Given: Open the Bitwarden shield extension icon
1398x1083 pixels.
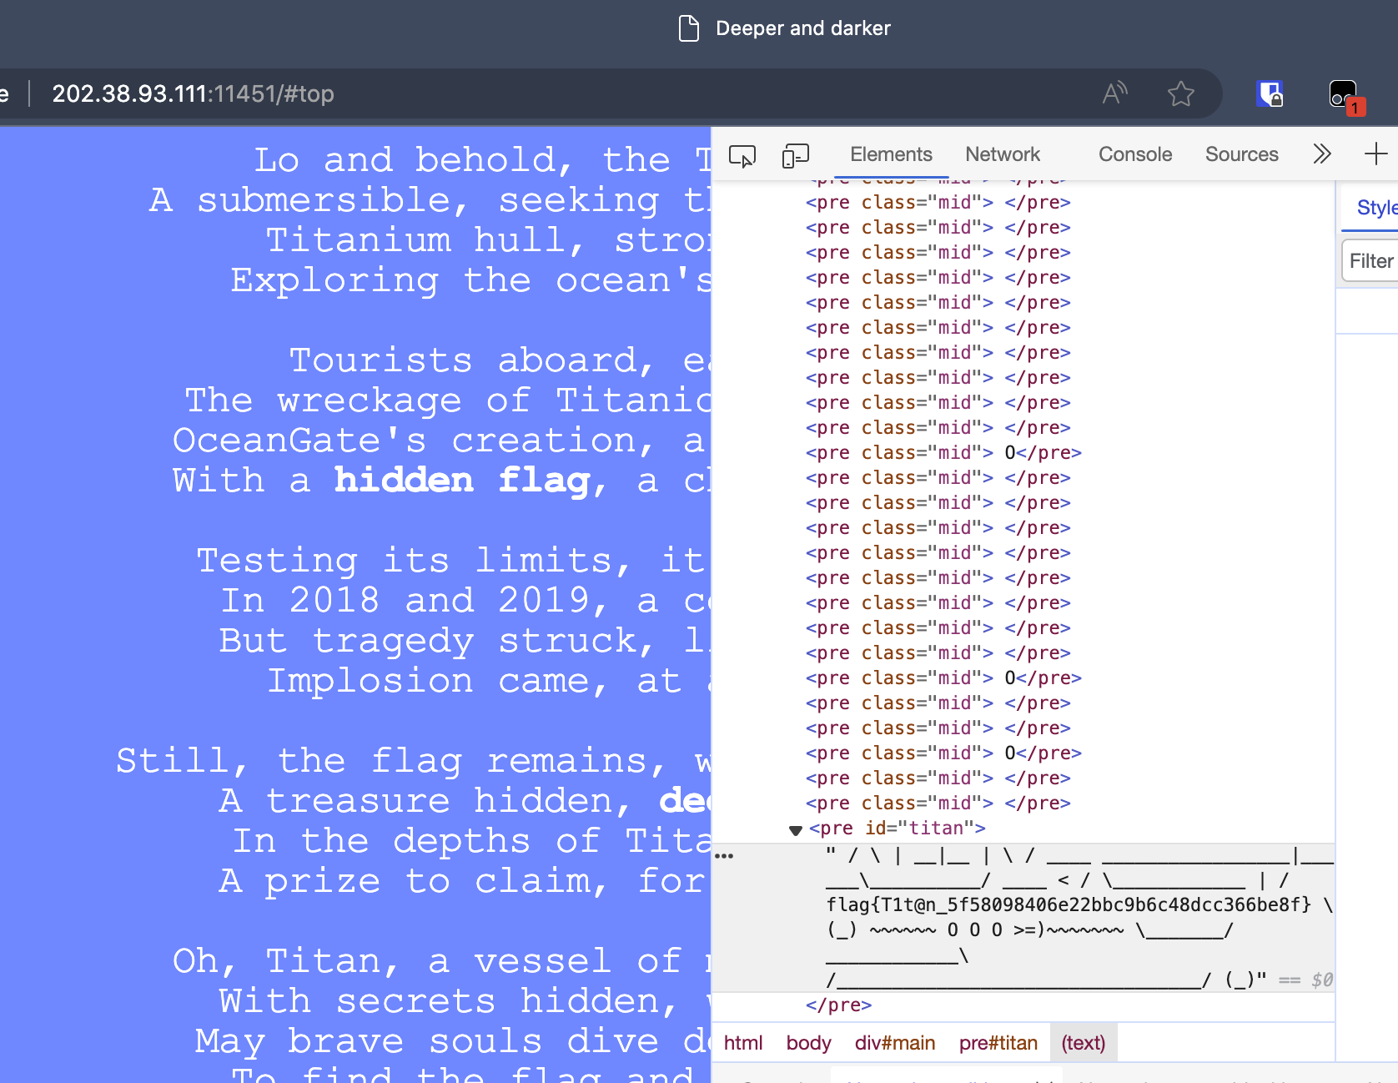Looking at the screenshot, I should coord(1270,93).
